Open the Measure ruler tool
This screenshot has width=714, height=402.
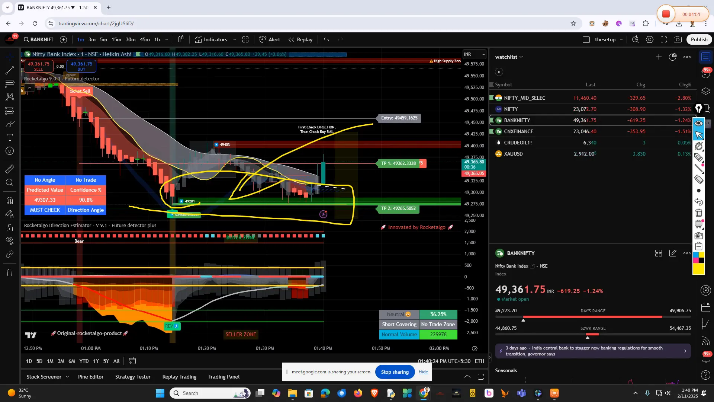[x=10, y=169]
